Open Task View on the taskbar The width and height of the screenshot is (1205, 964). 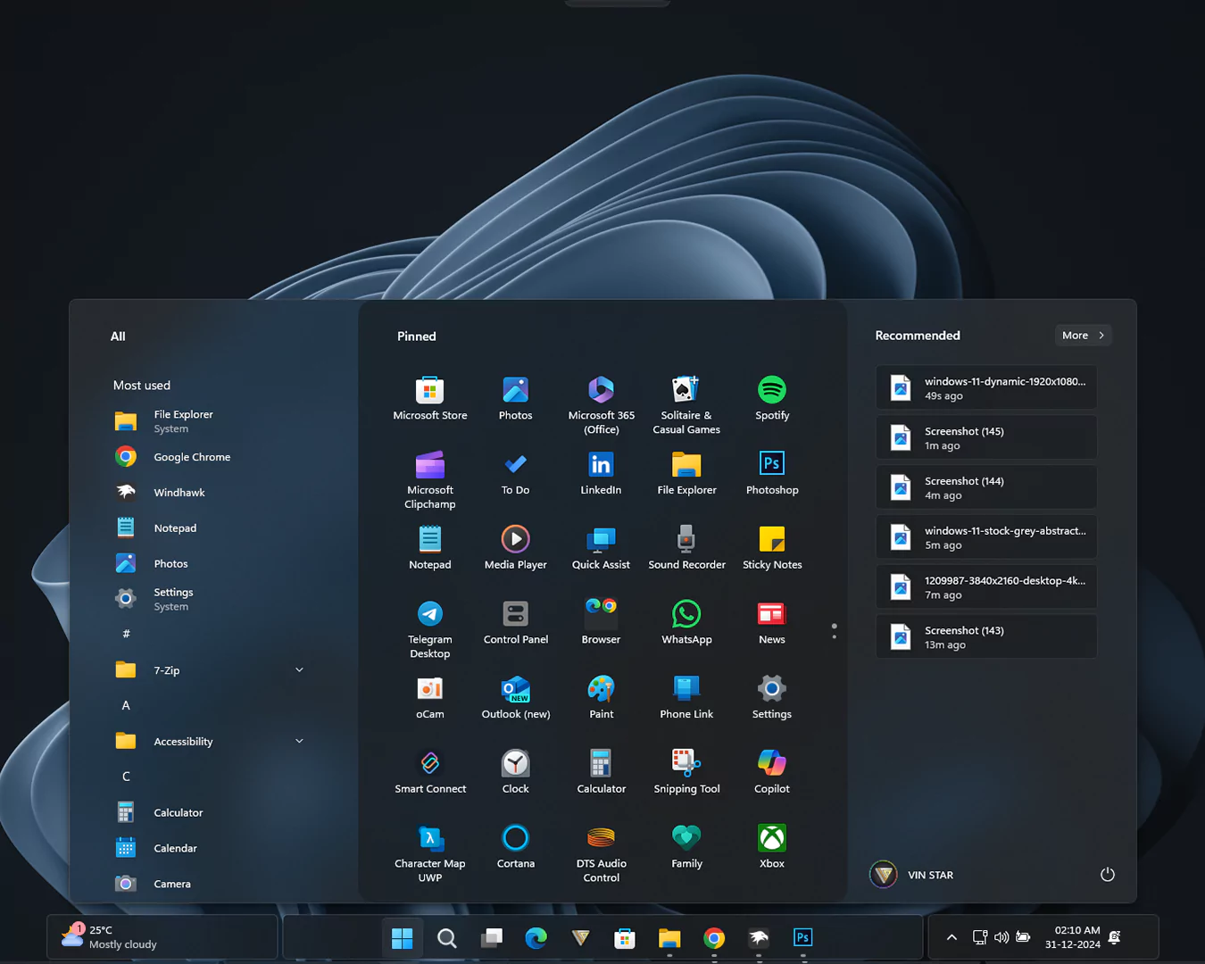pyautogui.click(x=492, y=938)
